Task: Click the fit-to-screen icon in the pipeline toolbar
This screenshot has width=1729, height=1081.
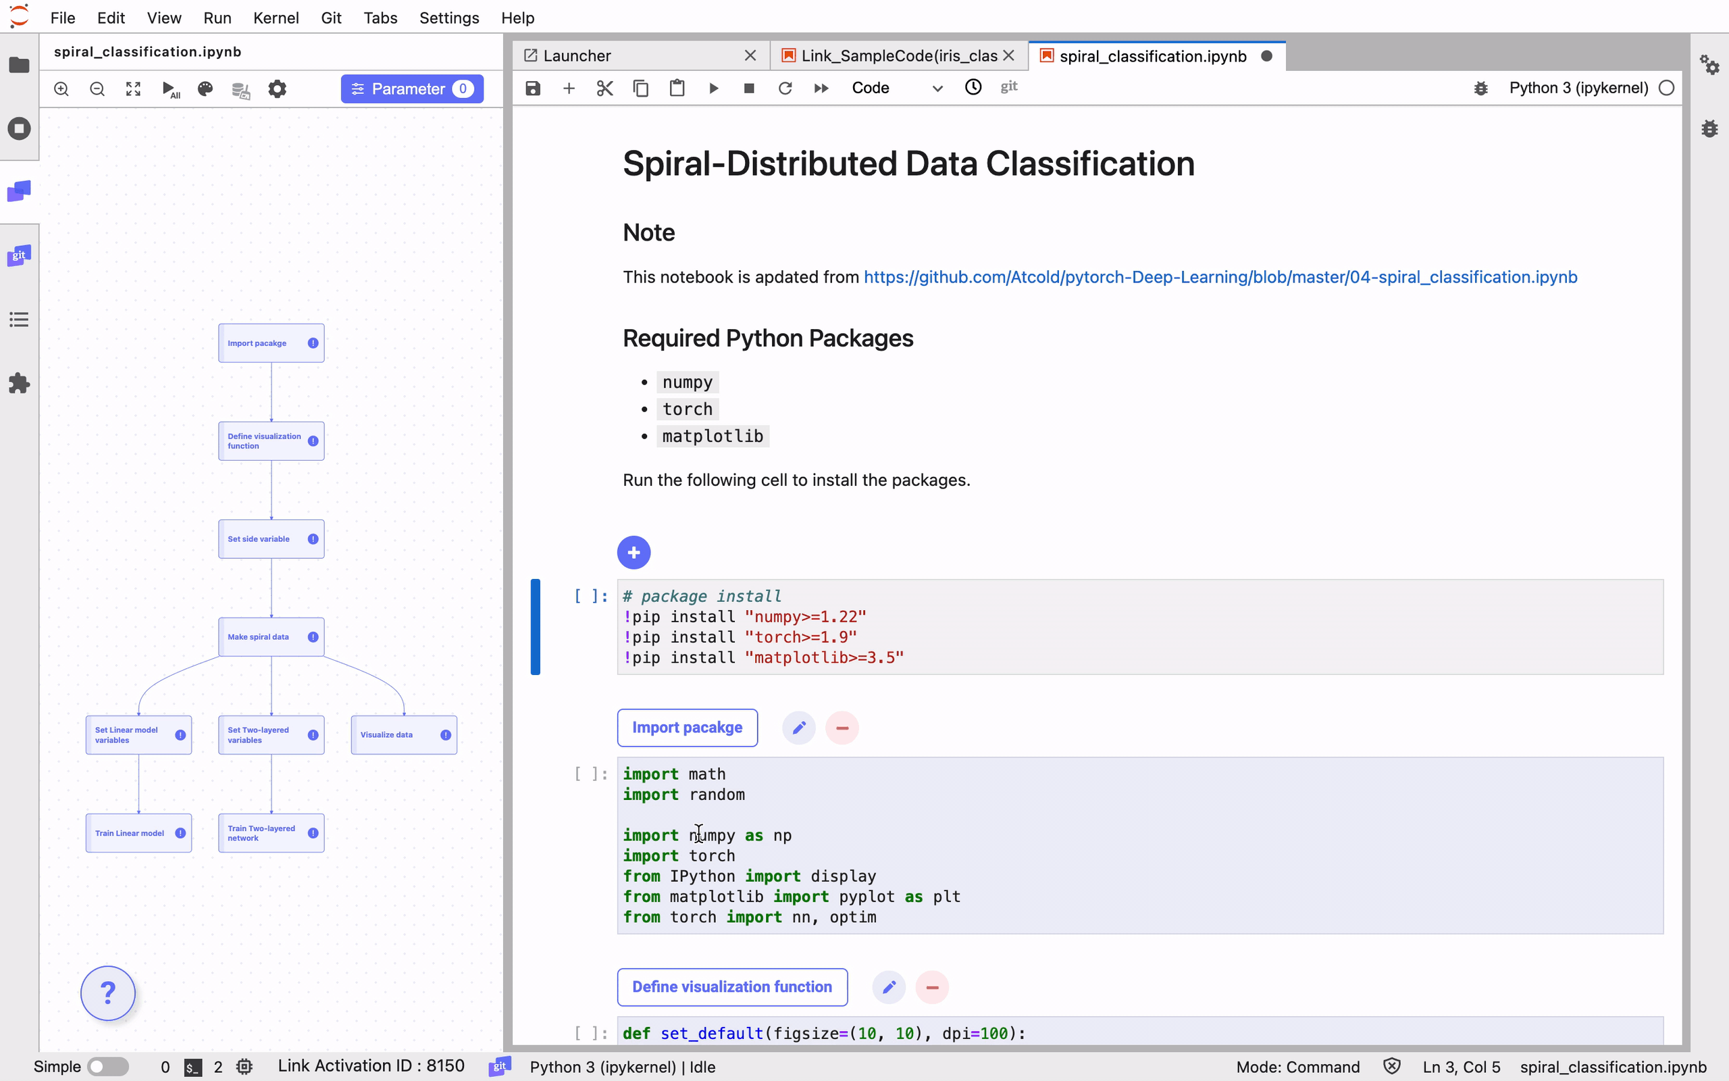Action: [x=133, y=89]
